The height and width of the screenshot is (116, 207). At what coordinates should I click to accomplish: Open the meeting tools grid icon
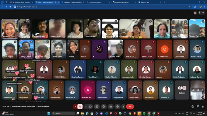tap(203, 107)
